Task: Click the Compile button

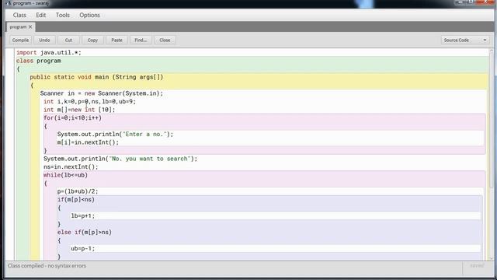Action: pyautogui.click(x=21, y=40)
